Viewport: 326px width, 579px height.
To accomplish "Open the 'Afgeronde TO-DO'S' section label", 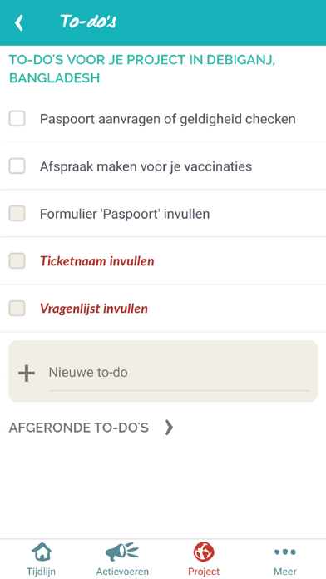I will [x=79, y=428].
